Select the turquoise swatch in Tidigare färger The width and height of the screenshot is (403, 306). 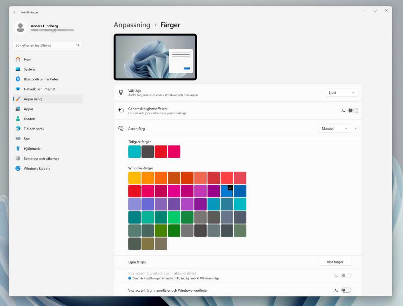tap(134, 151)
